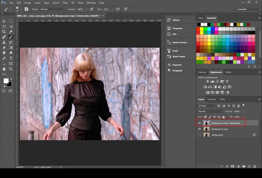Hide the Background copy 2 destructive layer
Viewport: 262px width, 178px height.
(x=200, y=123)
